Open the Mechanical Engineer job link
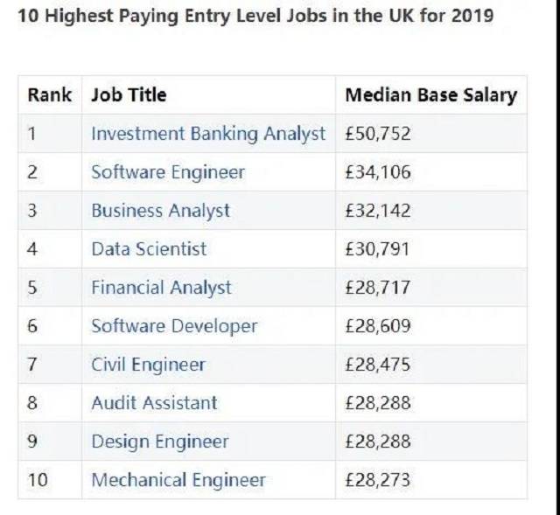Image resolution: width=560 pixels, height=515 pixels. click(178, 480)
